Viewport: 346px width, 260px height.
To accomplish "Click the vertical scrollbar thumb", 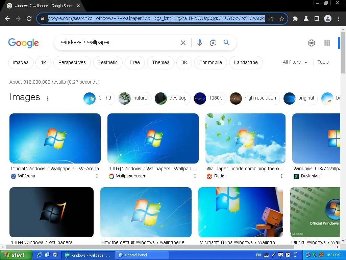I will point(343,52).
